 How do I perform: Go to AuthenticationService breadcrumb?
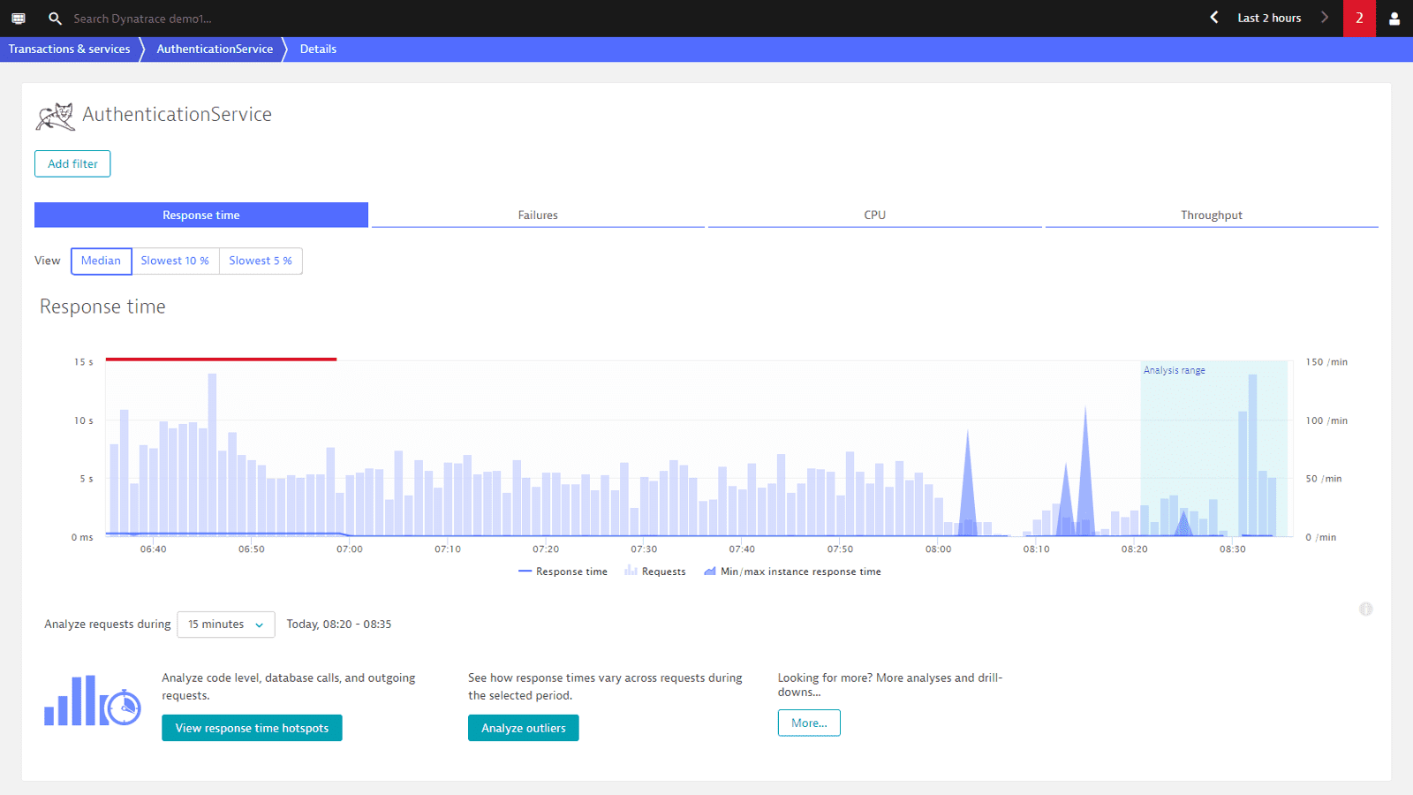215,49
